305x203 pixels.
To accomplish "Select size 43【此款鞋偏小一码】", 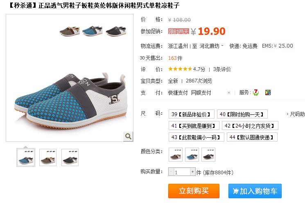I will (x=196, y=137).
